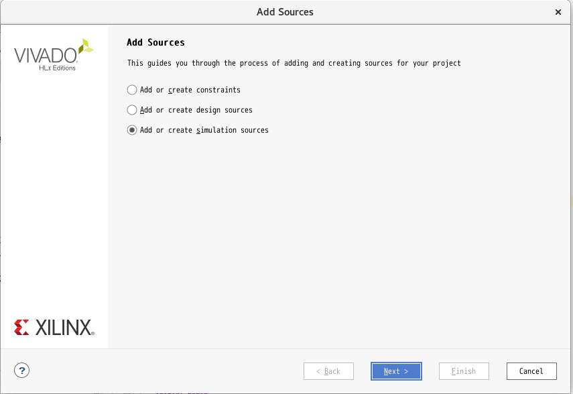573x394 pixels.
Task: Cancel the Add Sources wizard
Action: pyautogui.click(x=531, y=371)
